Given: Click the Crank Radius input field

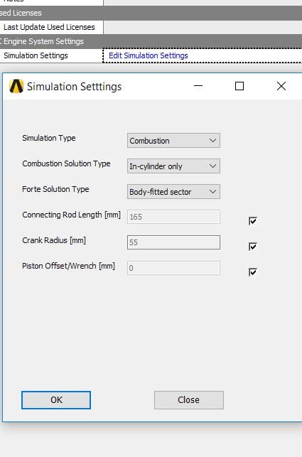Looking at the screenshot, I should [x=173, y=242].
